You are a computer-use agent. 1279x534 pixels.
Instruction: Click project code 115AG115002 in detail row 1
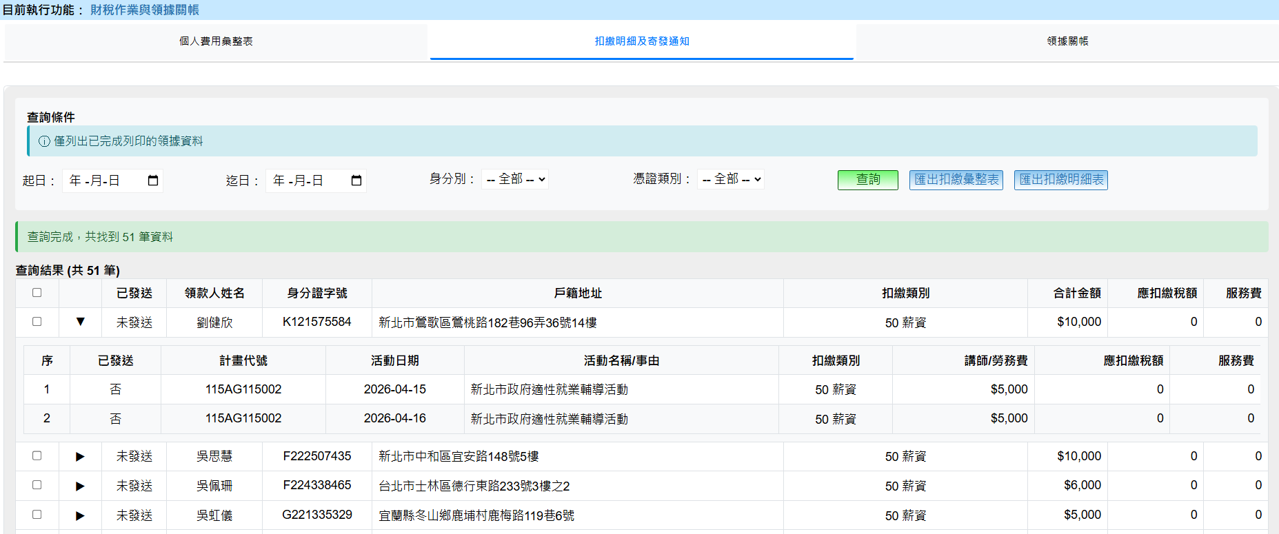pos(243,389)
